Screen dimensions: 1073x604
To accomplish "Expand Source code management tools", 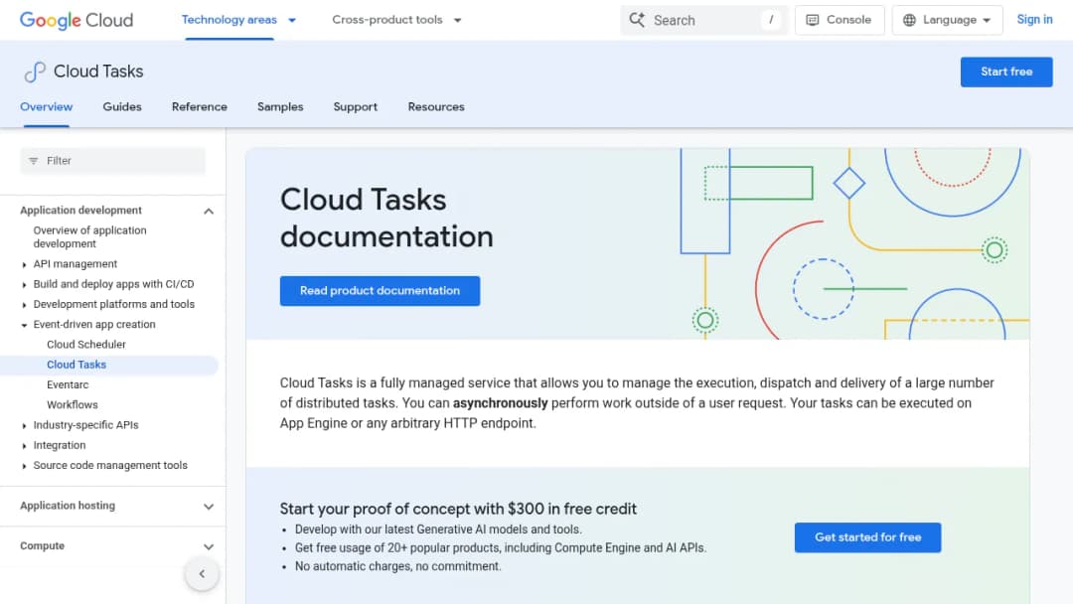I will coord(25,466).
